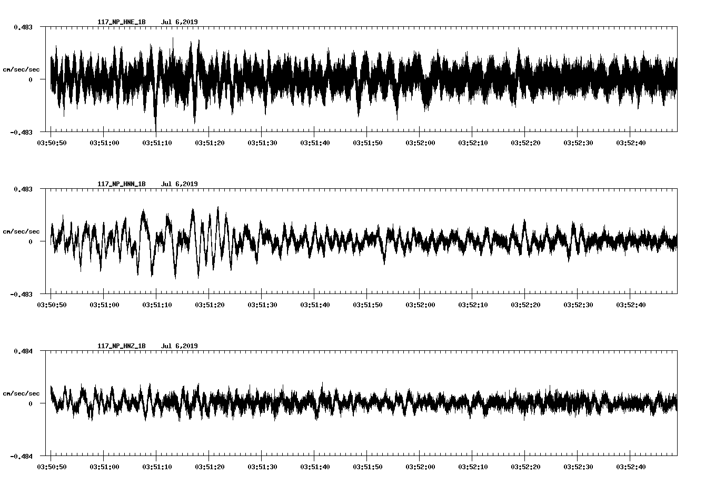Click the 03:51:30 time label under HNN plot
This screenshot has width=715, height=486.
[x=262, y=305]
